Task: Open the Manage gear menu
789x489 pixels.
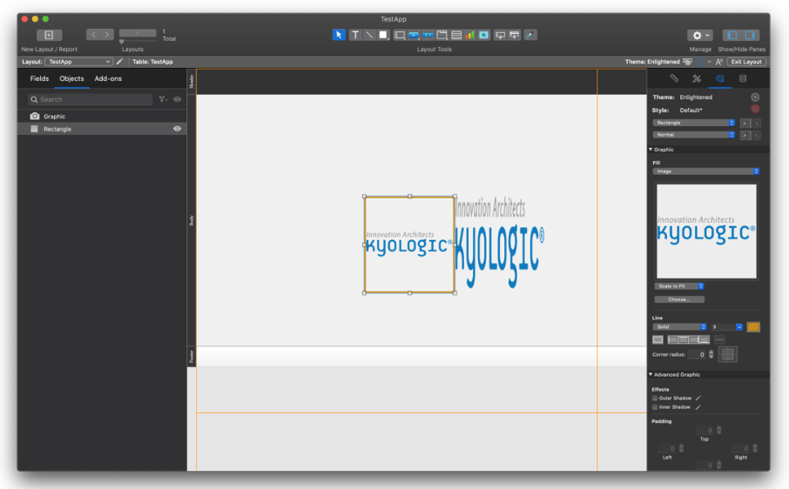Action: [x=700, y=35]
